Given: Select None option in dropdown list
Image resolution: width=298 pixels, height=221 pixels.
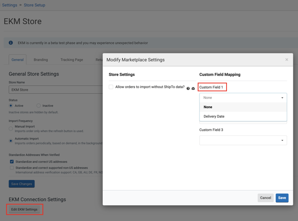Looking at the screenshot, I should tap(243, 107).
